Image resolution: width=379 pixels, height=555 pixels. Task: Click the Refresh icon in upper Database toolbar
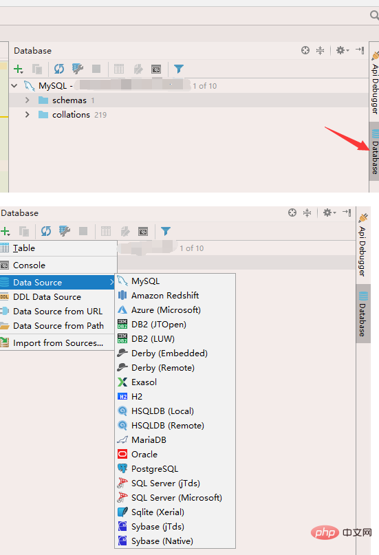[58, 69]
